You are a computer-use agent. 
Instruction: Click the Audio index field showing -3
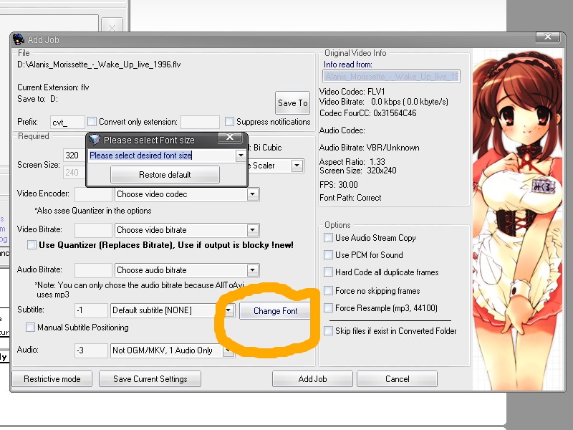point(91,350)
